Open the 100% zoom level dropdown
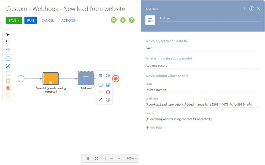 [x=132, y=158]
